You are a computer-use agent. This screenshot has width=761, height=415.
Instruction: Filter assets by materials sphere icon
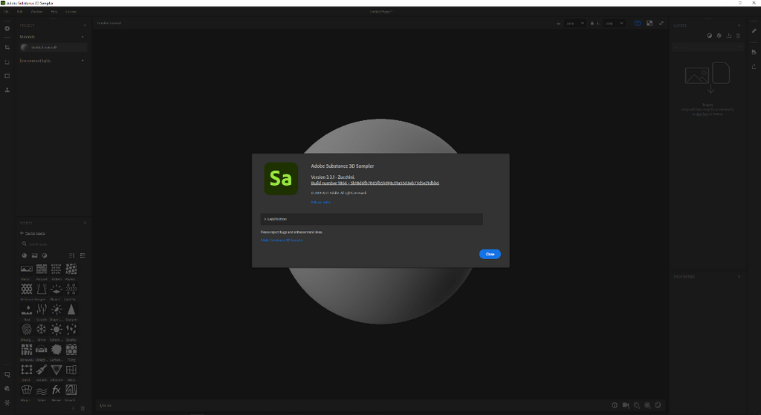pyautogui.click(x=25, y=255)
